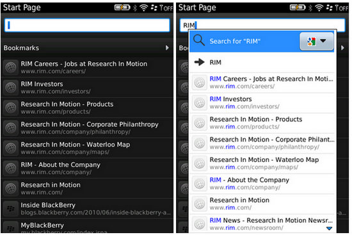The width and height of the screenshot is (352, 235).
Task: Click BlackBerry logo icon of MyBlackBerry bookmark
Action: [11, 227]
